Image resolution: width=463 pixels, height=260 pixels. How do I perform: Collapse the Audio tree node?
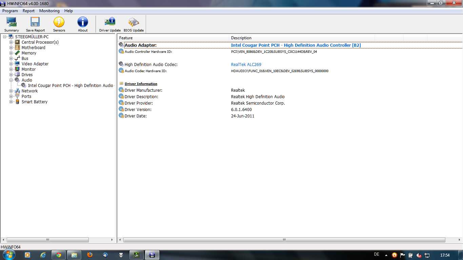(x=11, y=80)
